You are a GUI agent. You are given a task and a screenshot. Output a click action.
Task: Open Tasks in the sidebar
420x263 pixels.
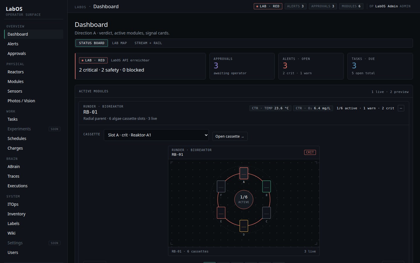click(x=34, y=119)
